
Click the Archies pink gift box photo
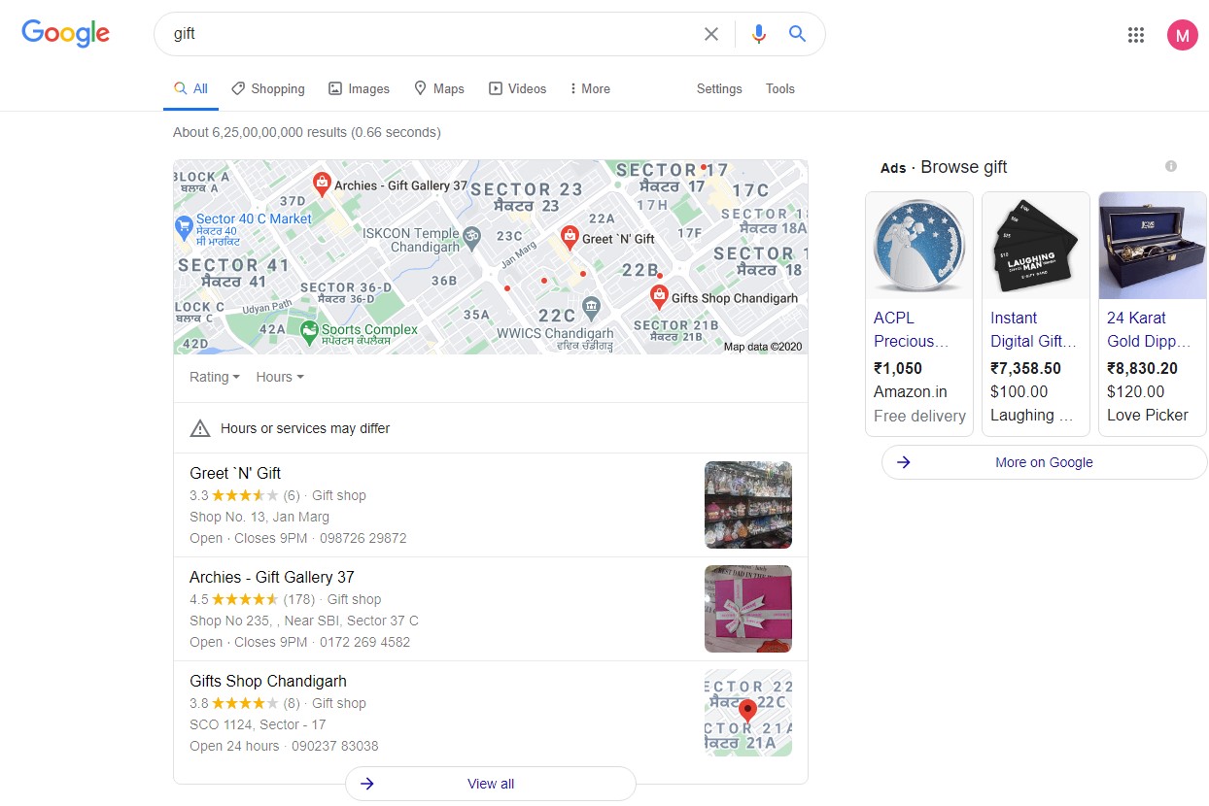click(748, 609)
